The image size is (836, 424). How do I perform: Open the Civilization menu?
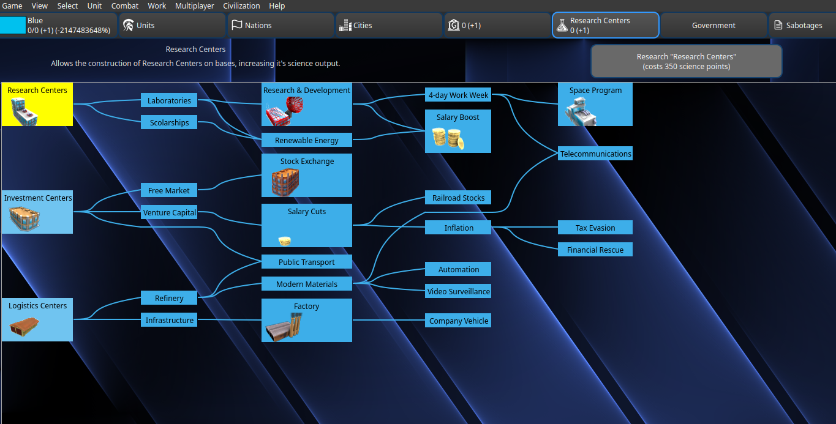tap(241, 6)
